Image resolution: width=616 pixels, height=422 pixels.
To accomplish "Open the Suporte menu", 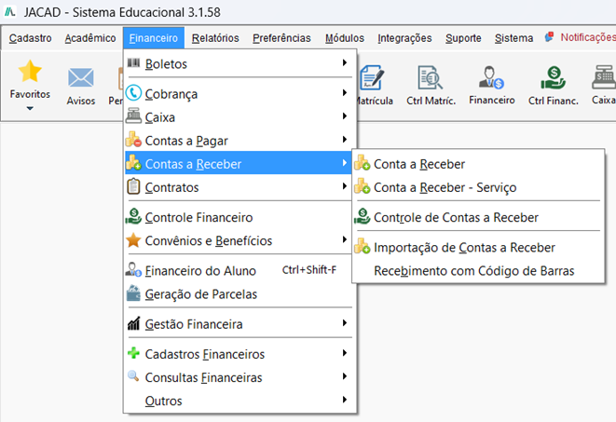I will tap(463, 38).
